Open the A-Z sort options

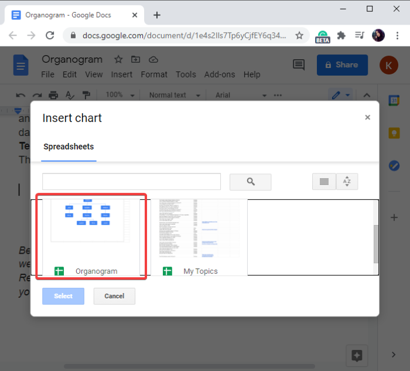(347, 182)
